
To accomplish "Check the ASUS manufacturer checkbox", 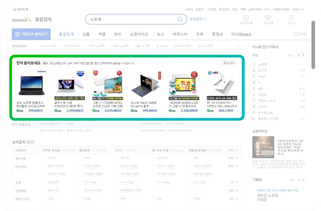I will (81, 158).
